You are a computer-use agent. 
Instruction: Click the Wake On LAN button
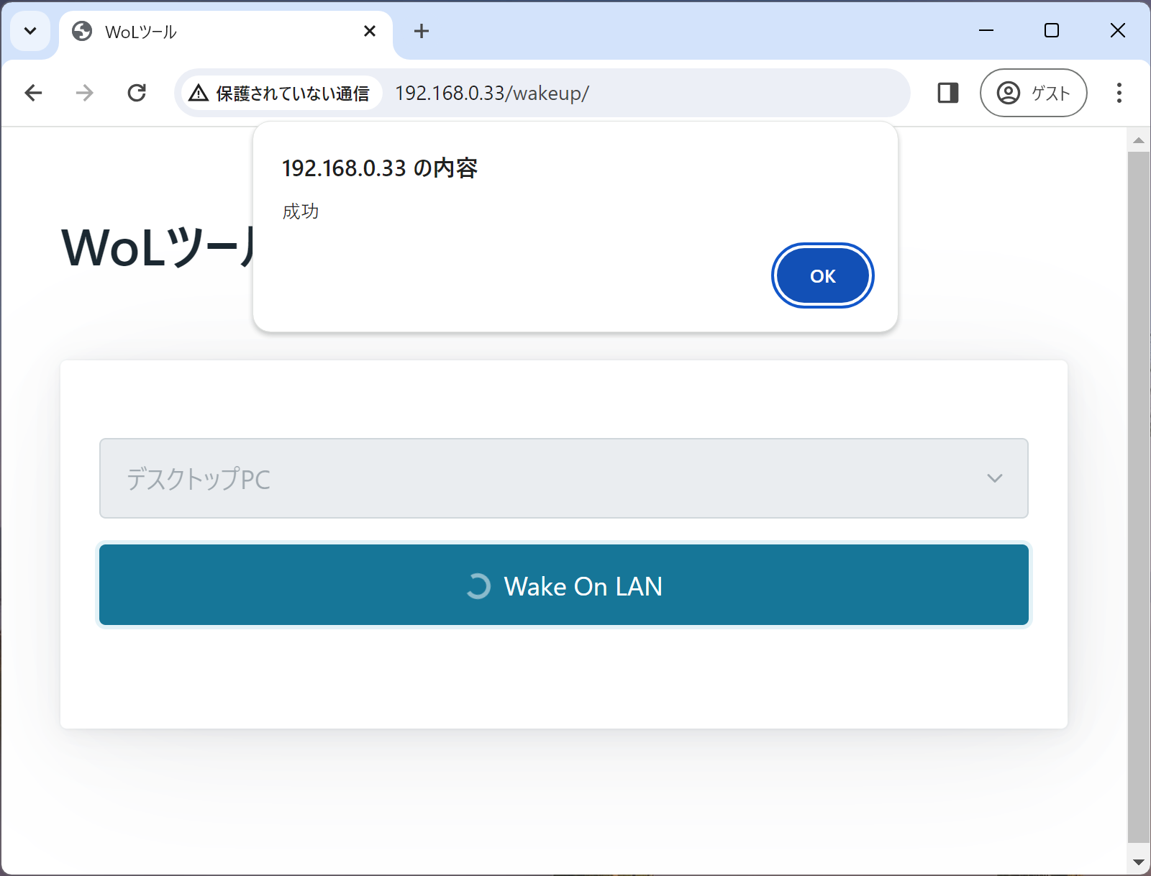click(x=564, y=585)
